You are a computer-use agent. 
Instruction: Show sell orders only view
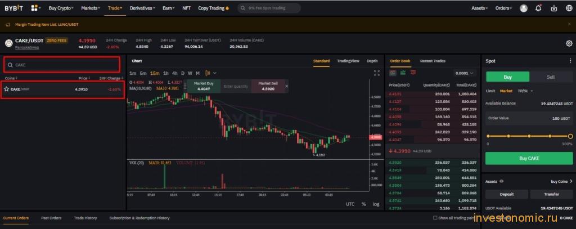coord(413,73)
